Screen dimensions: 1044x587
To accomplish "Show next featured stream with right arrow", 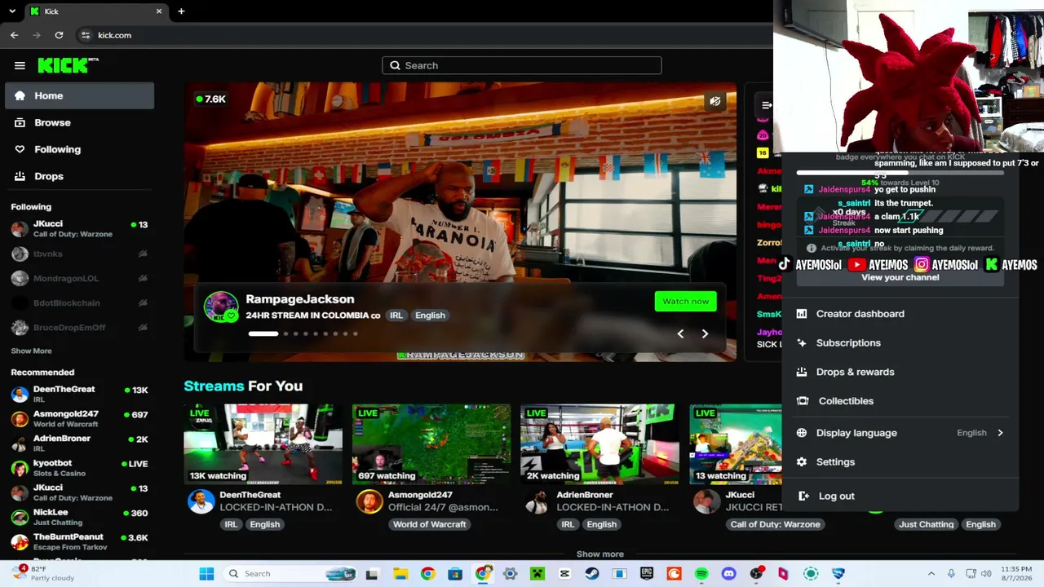I will [x=705, y=333].
